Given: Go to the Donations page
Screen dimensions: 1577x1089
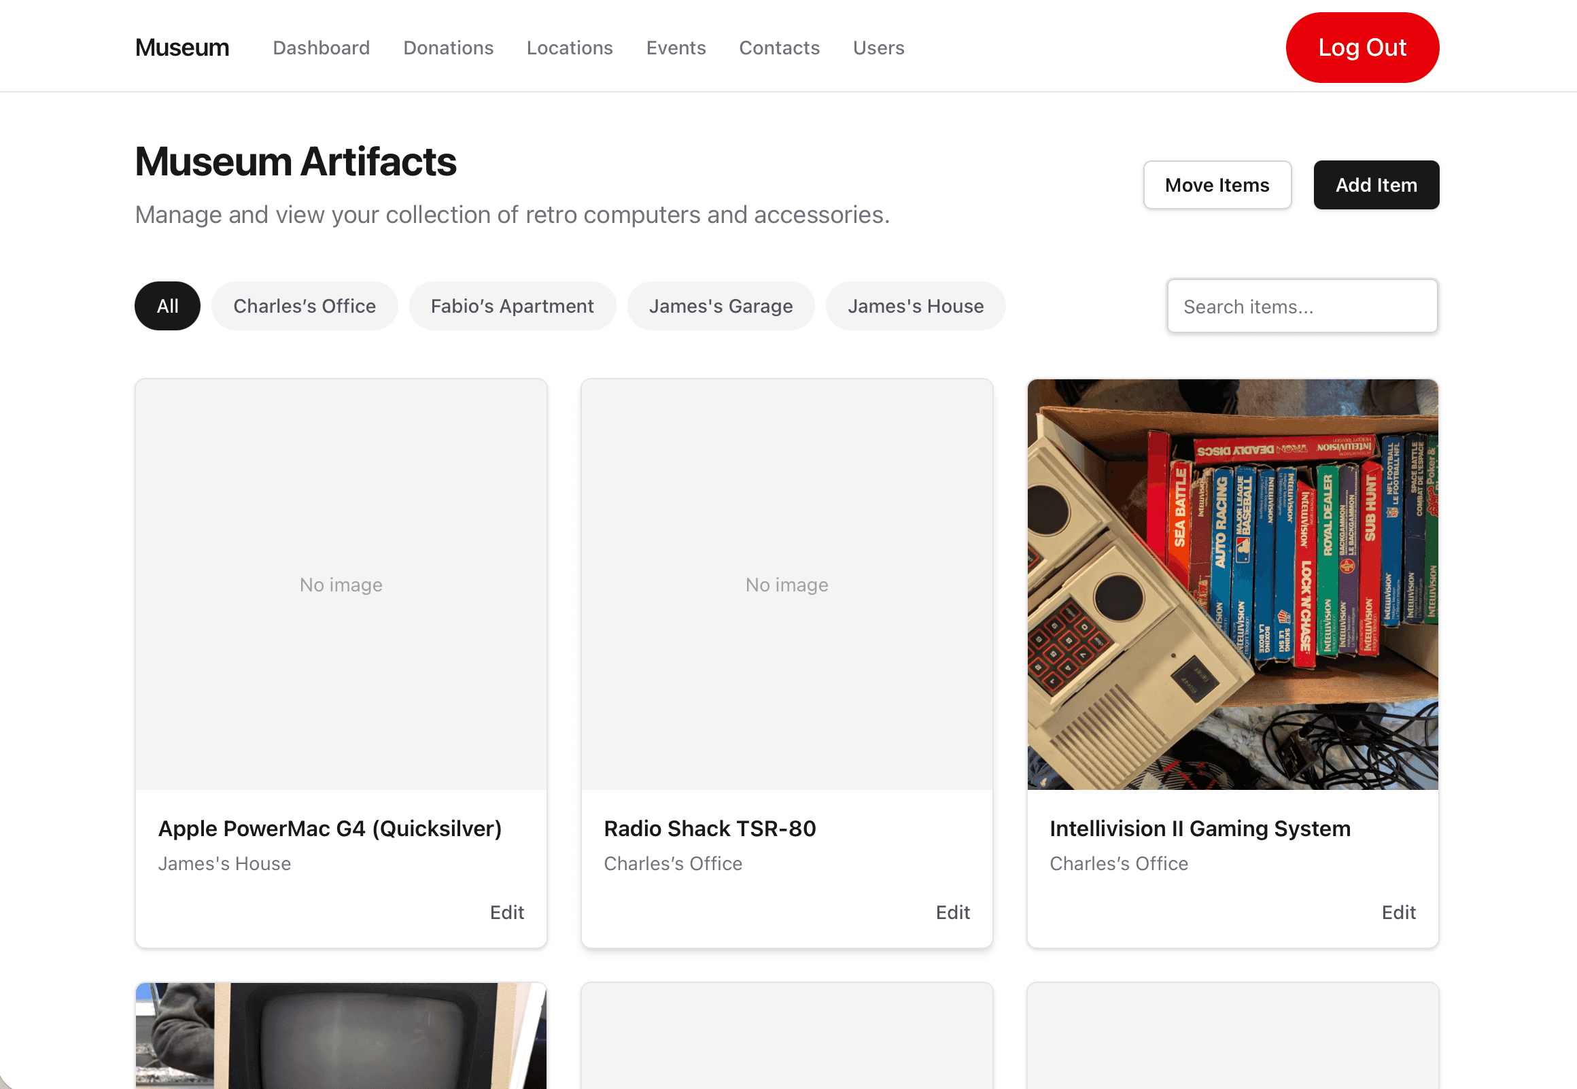Looking at the screenshot, I should (448, 48).
